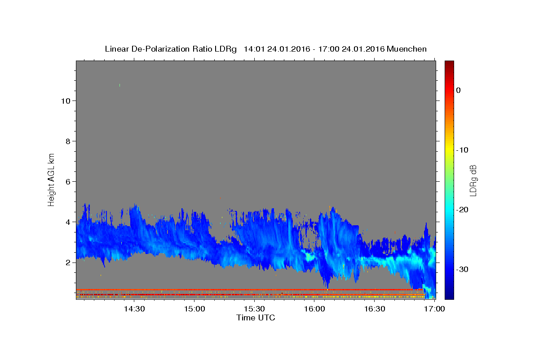This screenshot has width=539, height=359.
Task: Click the -30 label on colorbar
Action: tap(463, 269)
